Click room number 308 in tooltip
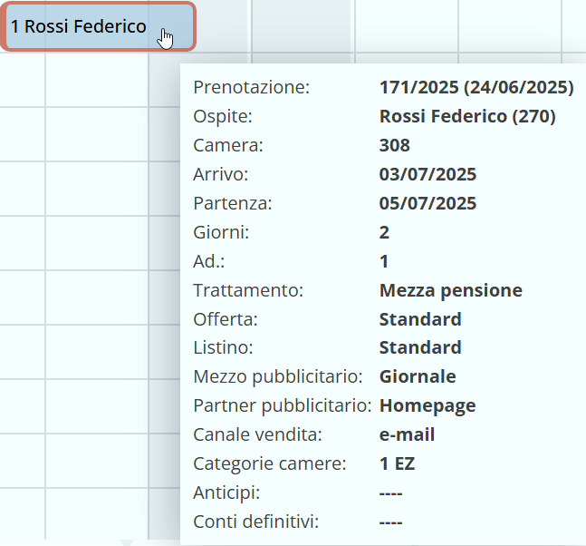The image size is (586, 546). point(395,145)
